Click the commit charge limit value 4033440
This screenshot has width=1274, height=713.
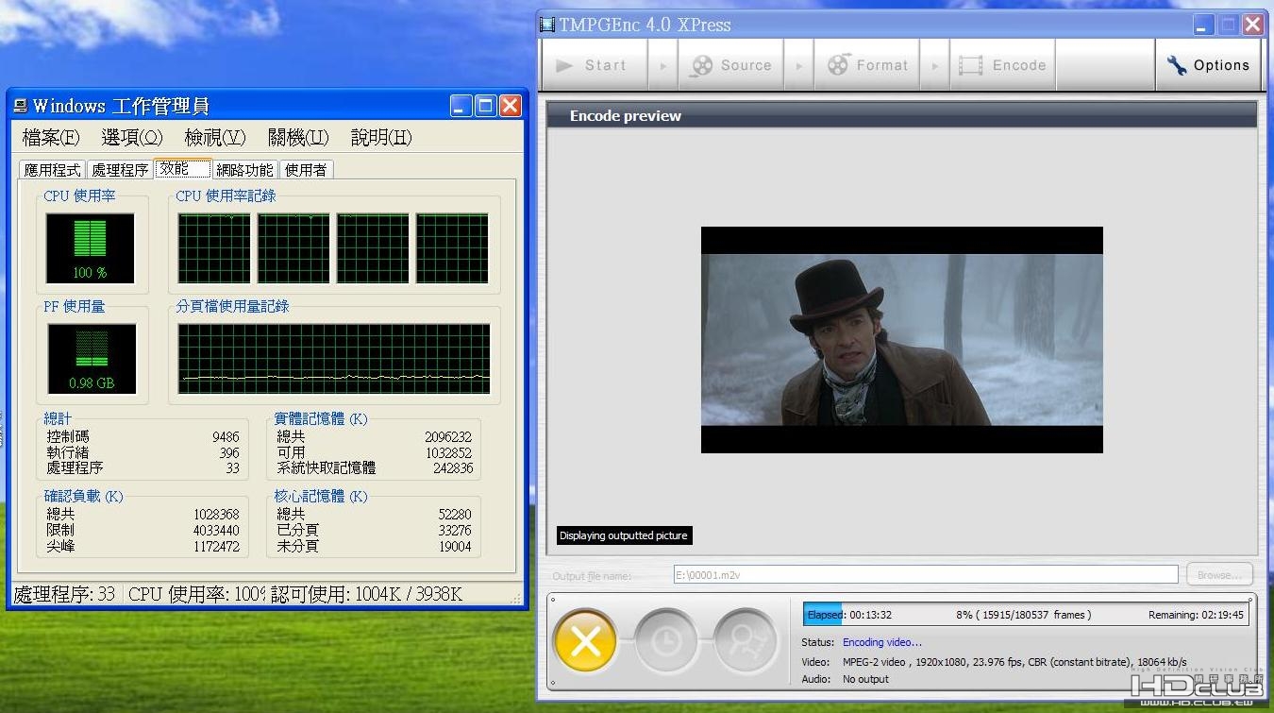[216, 531]
